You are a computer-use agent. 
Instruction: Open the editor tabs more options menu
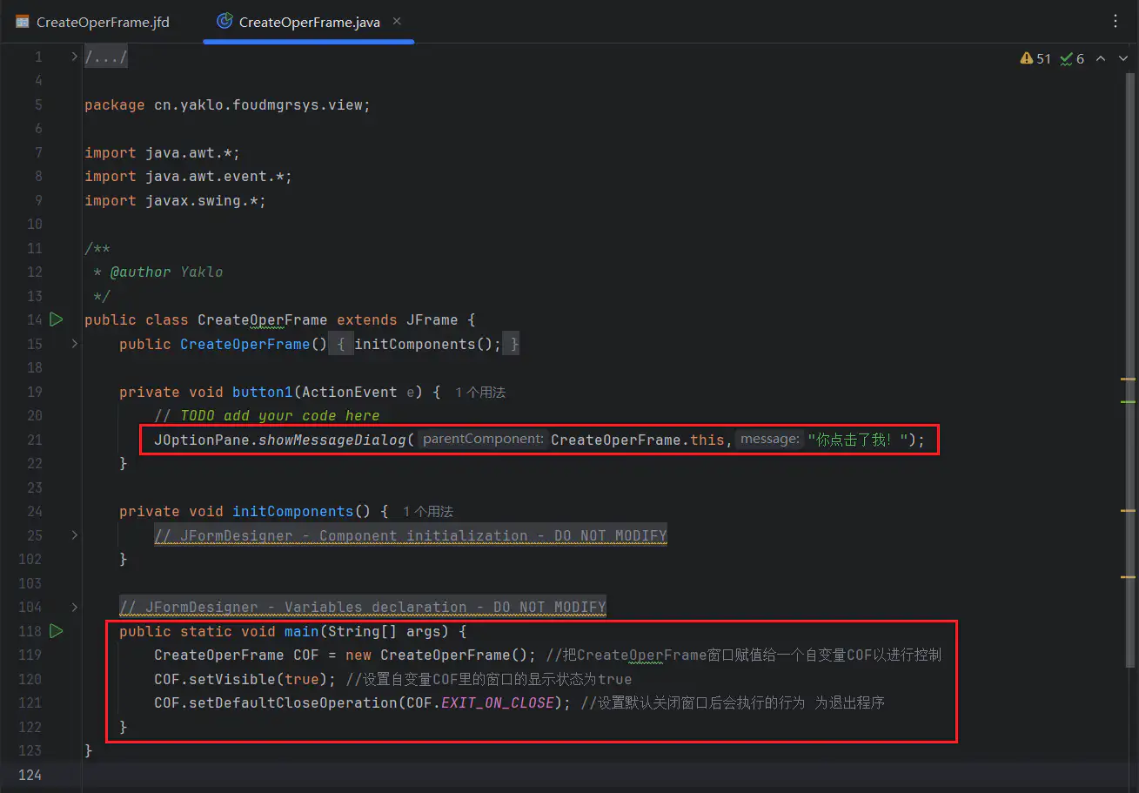[x=1116, y=21]
